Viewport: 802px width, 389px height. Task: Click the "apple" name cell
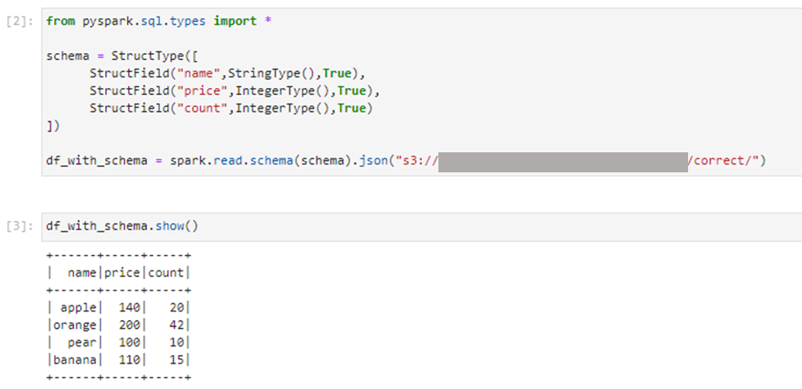[78, 308]
